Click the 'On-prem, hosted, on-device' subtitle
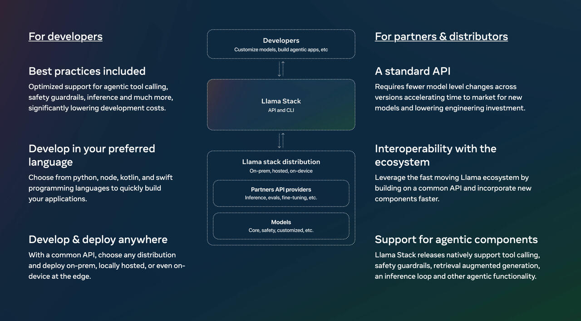This screenshot has height=321, width=581. (x=281, y=171)
